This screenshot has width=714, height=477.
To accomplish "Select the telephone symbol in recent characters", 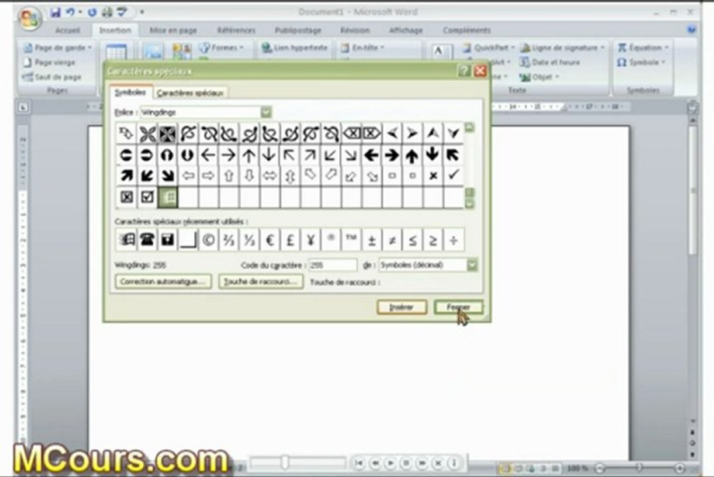I will [147, 240].
